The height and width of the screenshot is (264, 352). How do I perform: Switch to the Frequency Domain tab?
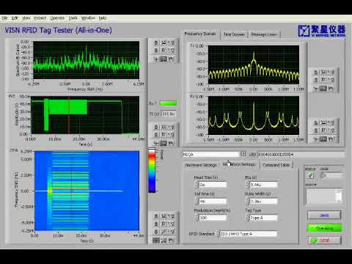200,34
